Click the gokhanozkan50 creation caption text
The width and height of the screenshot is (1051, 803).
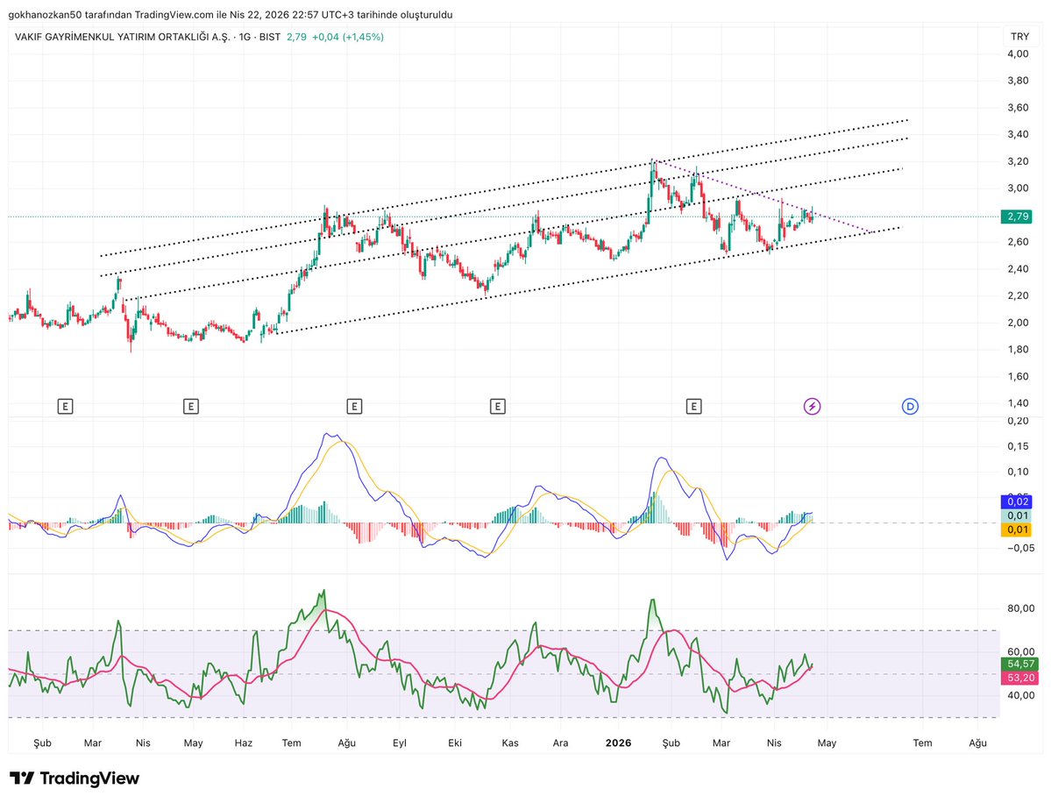click(230, 15)
